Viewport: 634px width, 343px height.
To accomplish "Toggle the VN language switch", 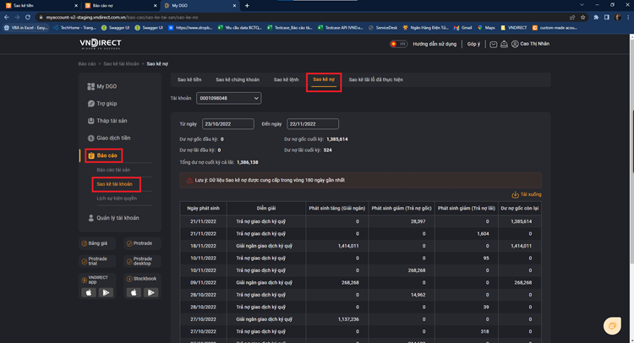I will 398,44.
